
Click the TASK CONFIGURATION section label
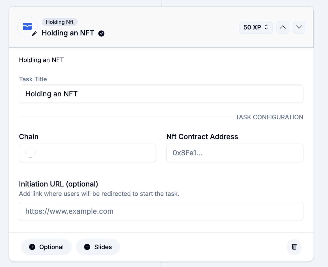tap(269, 117)
